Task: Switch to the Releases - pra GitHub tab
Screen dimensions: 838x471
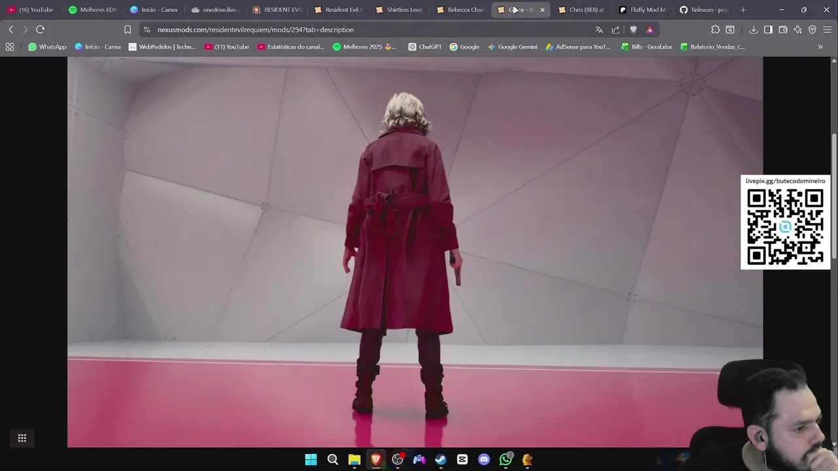Action: [704, 10]
